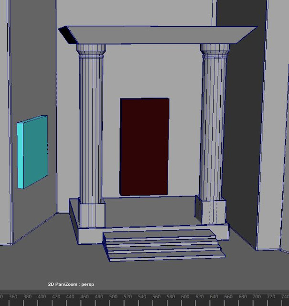Jump to frame 440 on the timeline
Image resolution: width=289 pixels, height=306 pixels.
[x=70, y=296]
